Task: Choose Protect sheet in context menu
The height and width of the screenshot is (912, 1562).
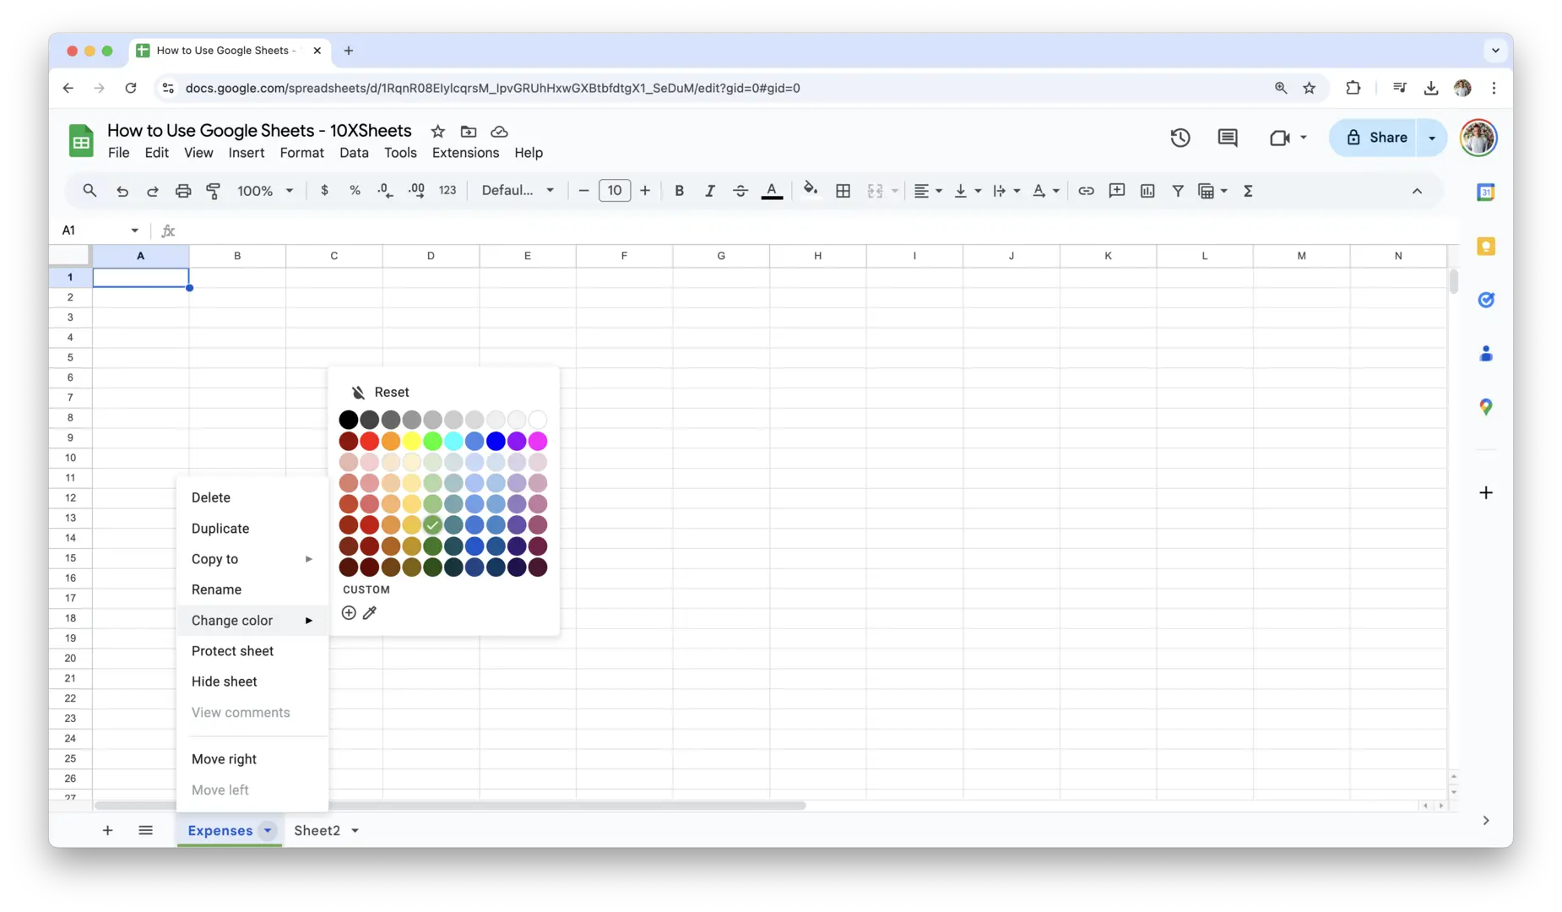Action: click(x=252, y=651)
